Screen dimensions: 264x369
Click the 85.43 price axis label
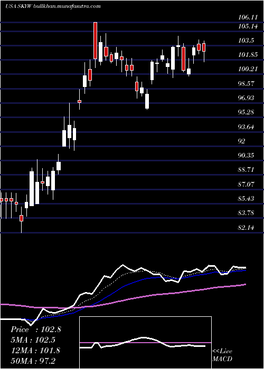tap(246, 199)
